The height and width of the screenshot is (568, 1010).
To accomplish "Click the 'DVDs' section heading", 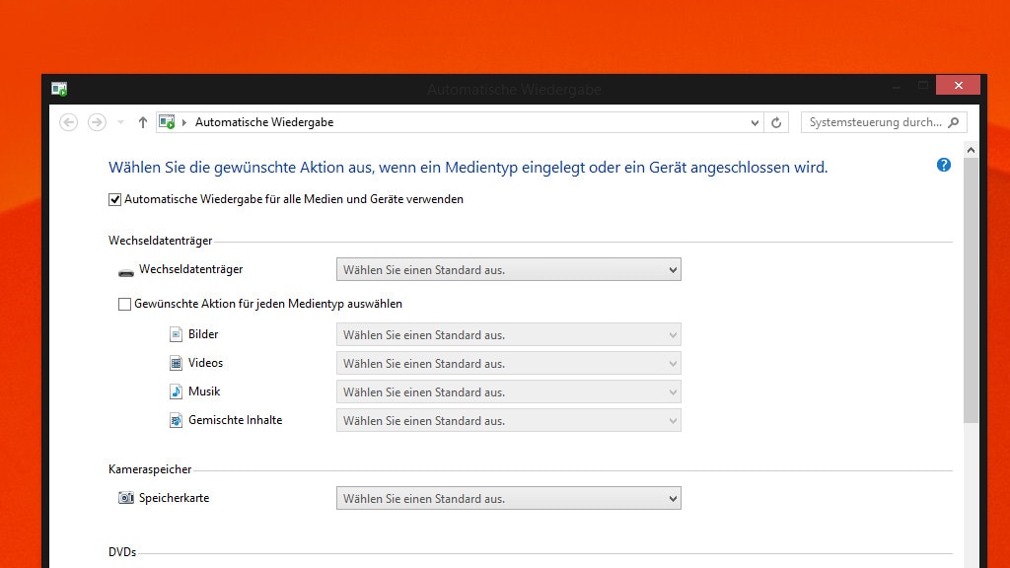I will click(122, 552).
